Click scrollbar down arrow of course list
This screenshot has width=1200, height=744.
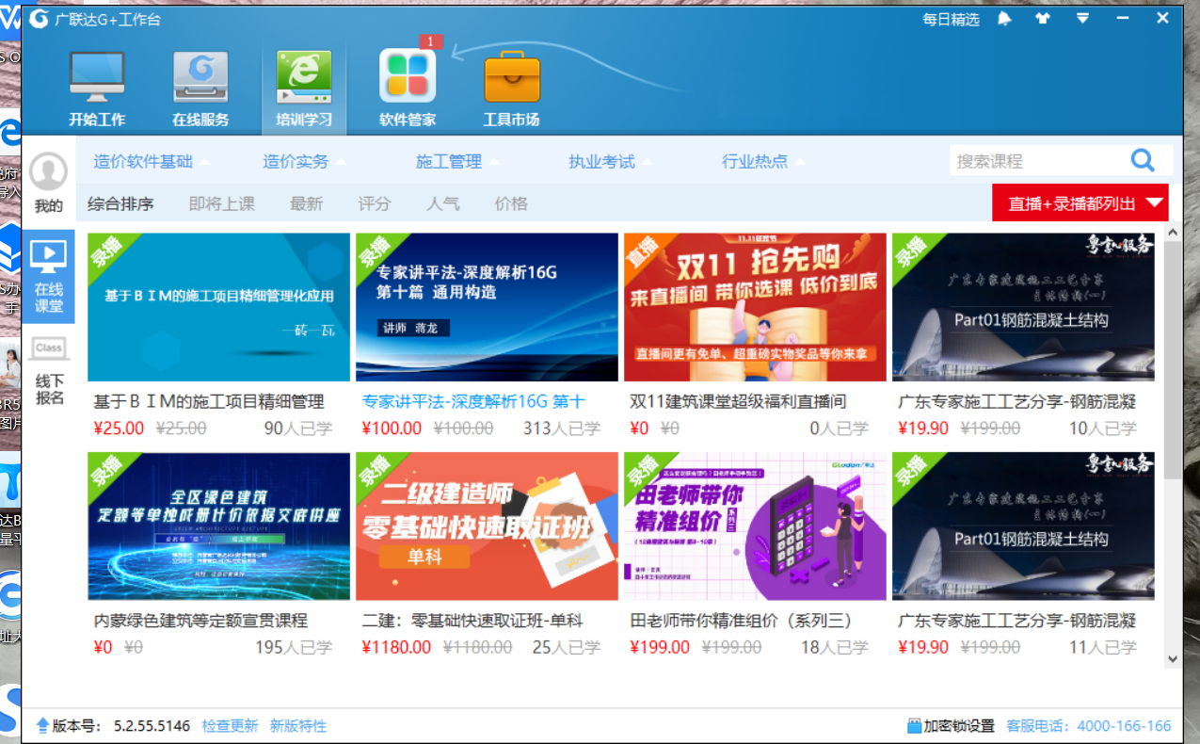[x=1172, y=659]
